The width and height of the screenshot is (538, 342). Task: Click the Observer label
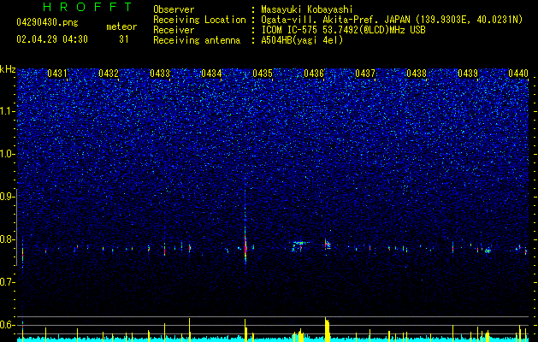[174, 9]
